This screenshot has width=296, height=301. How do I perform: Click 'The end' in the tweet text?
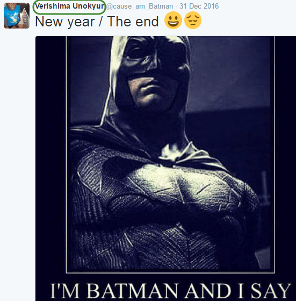(133, 22)
